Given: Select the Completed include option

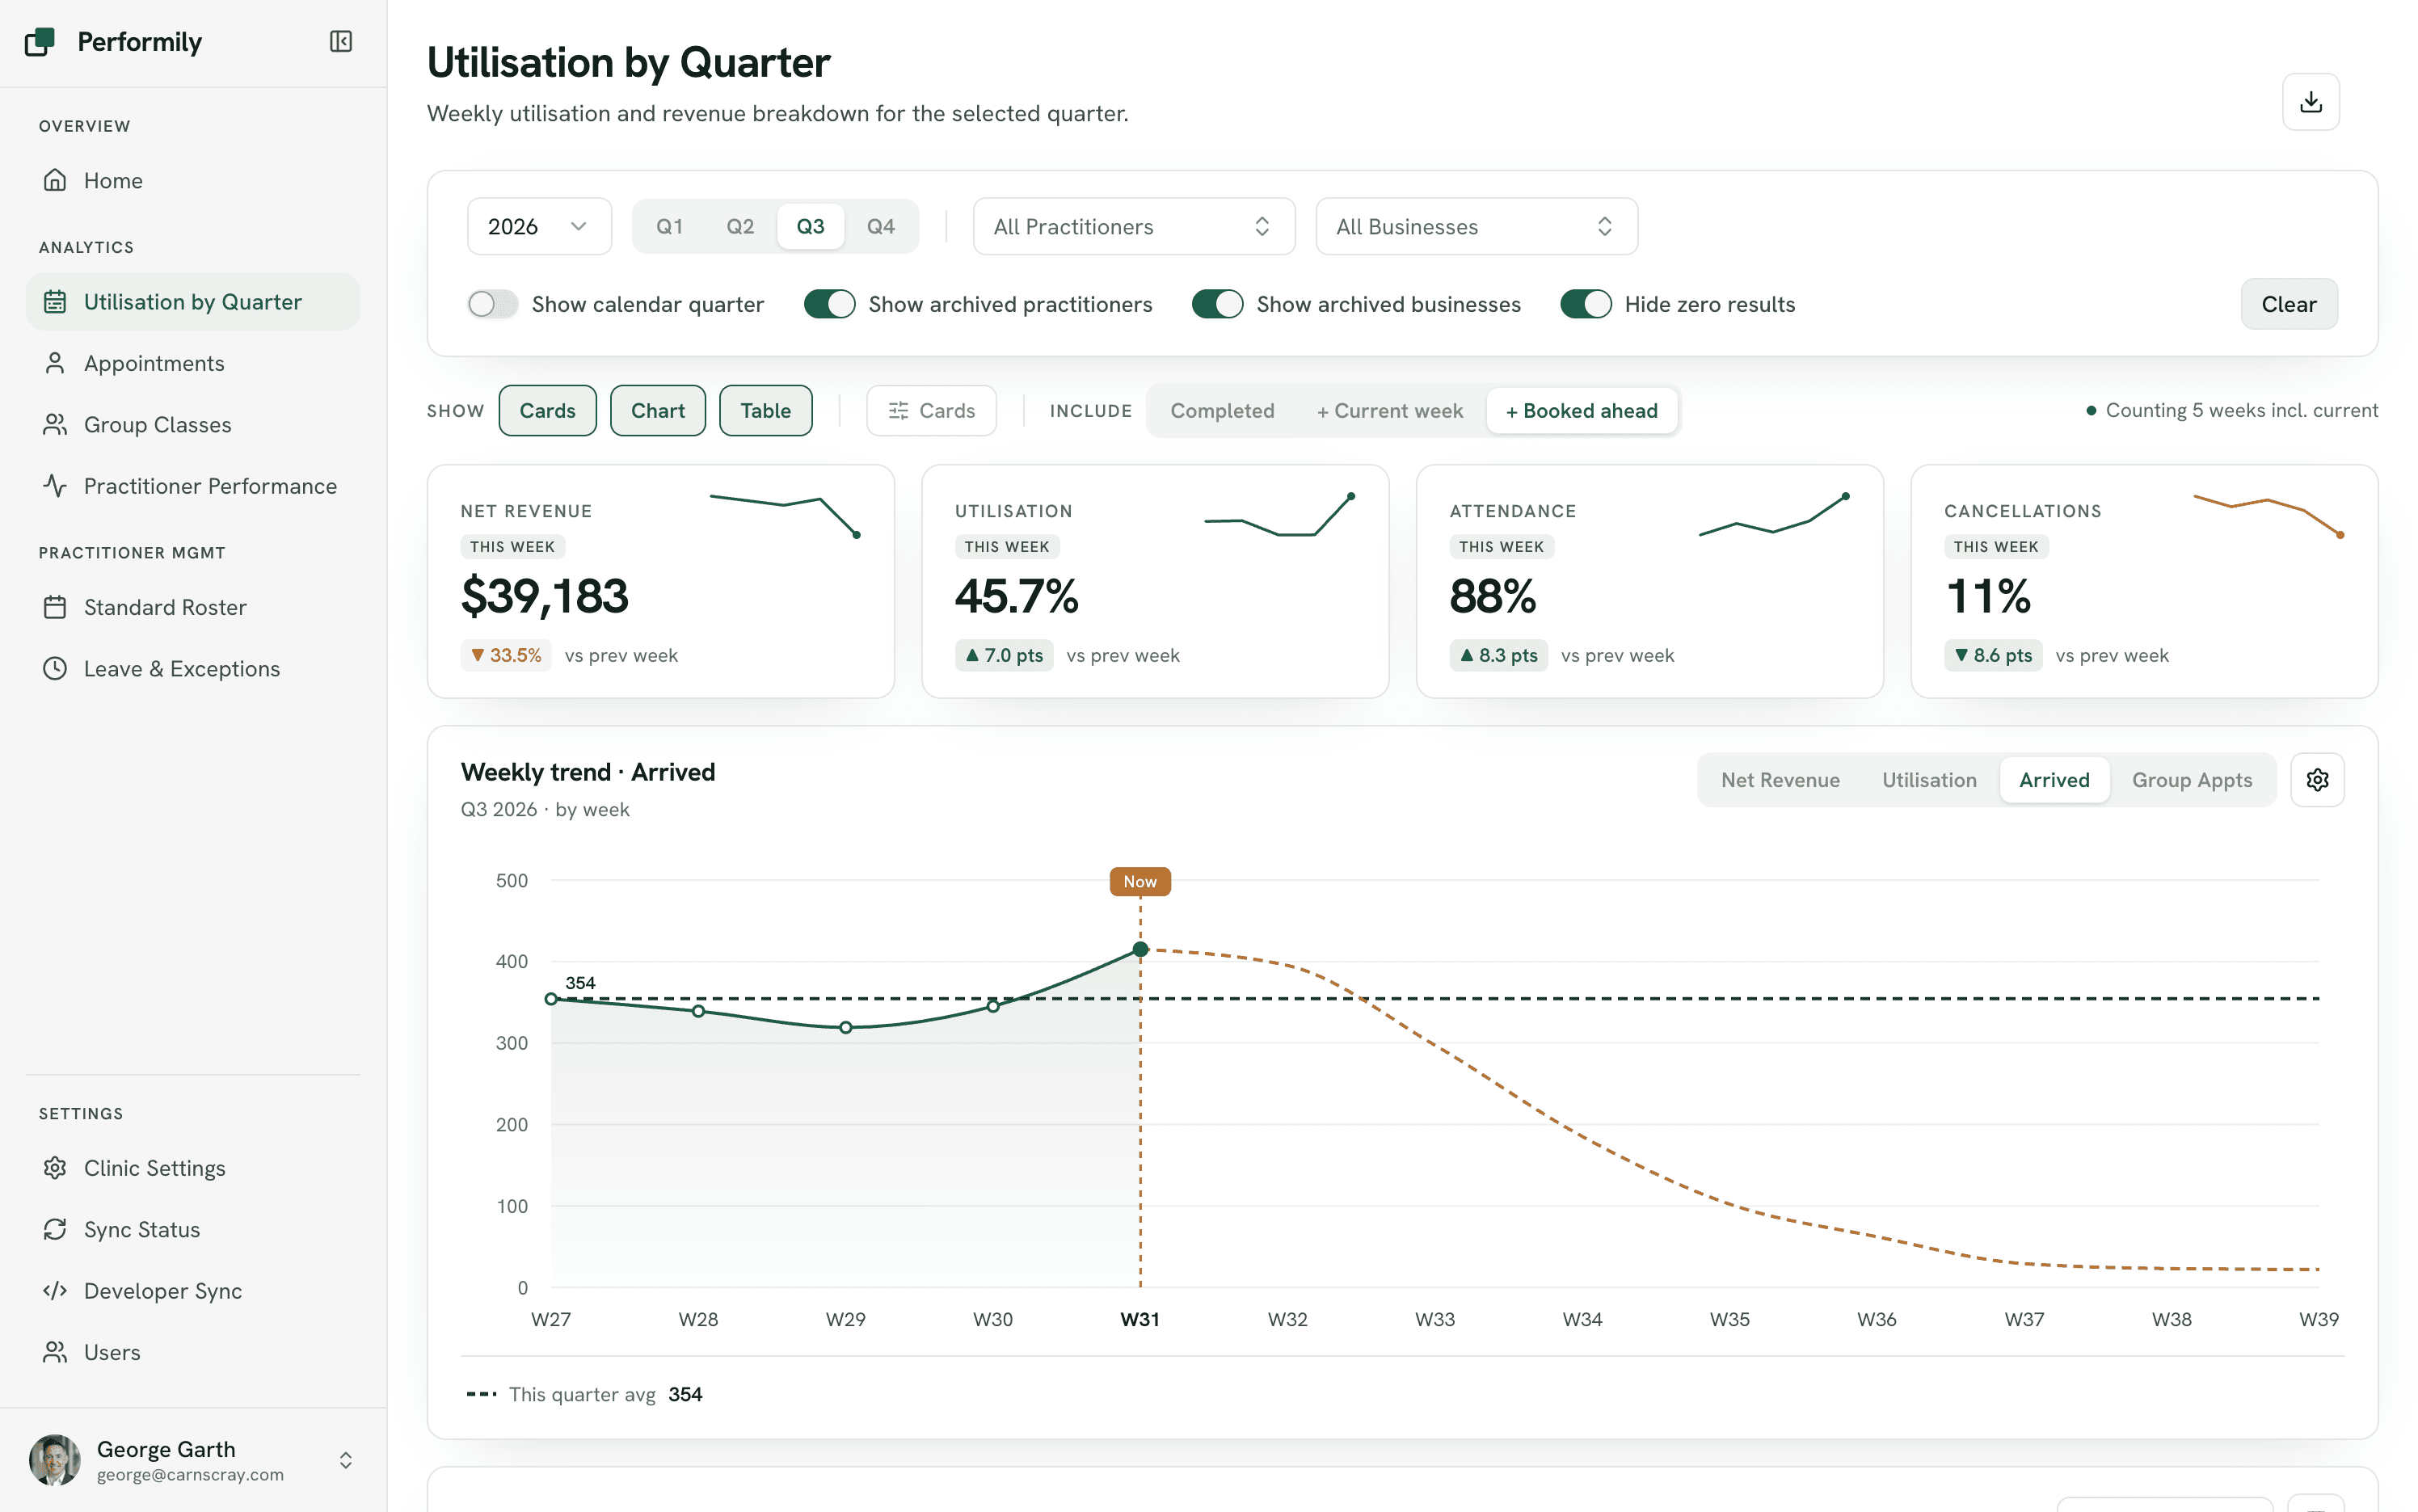Looking at the screenshot, I should point(1222,411).
